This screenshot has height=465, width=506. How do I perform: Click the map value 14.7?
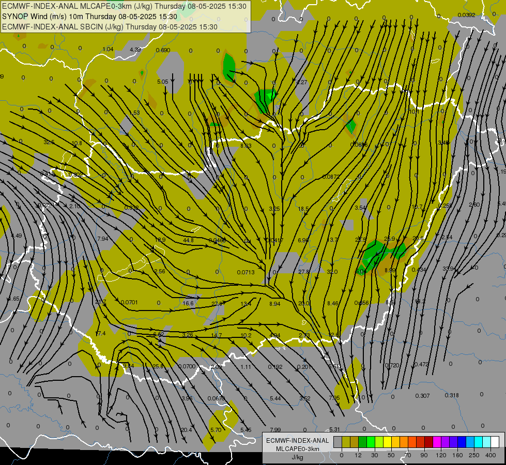[x=217, y=335]
